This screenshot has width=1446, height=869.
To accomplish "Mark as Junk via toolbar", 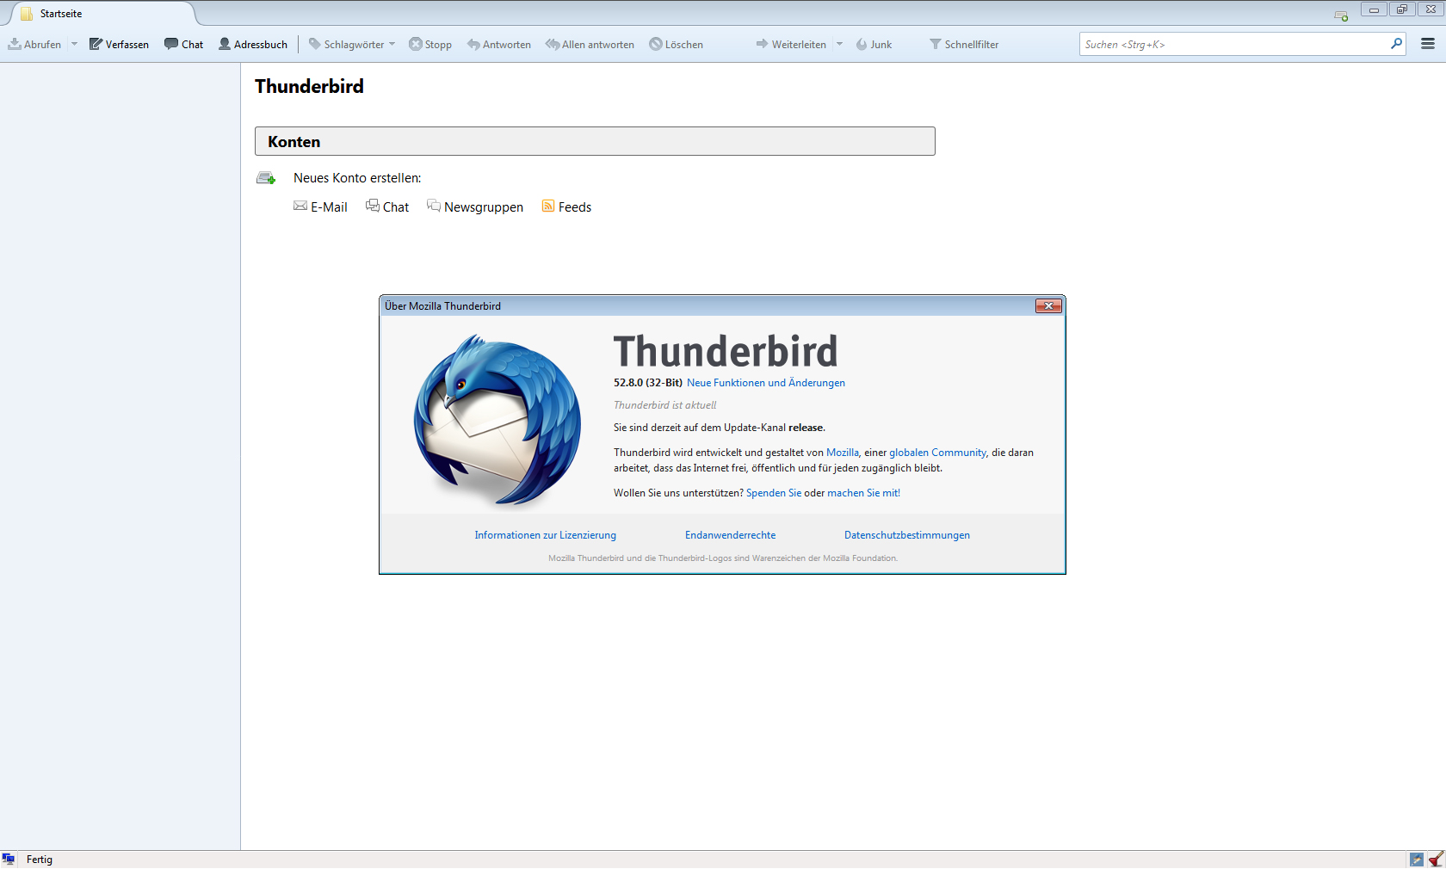I will (x=874, y=45).
